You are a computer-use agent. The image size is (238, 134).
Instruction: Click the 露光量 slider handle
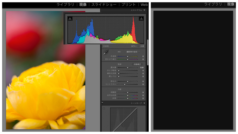coord(128,68)
